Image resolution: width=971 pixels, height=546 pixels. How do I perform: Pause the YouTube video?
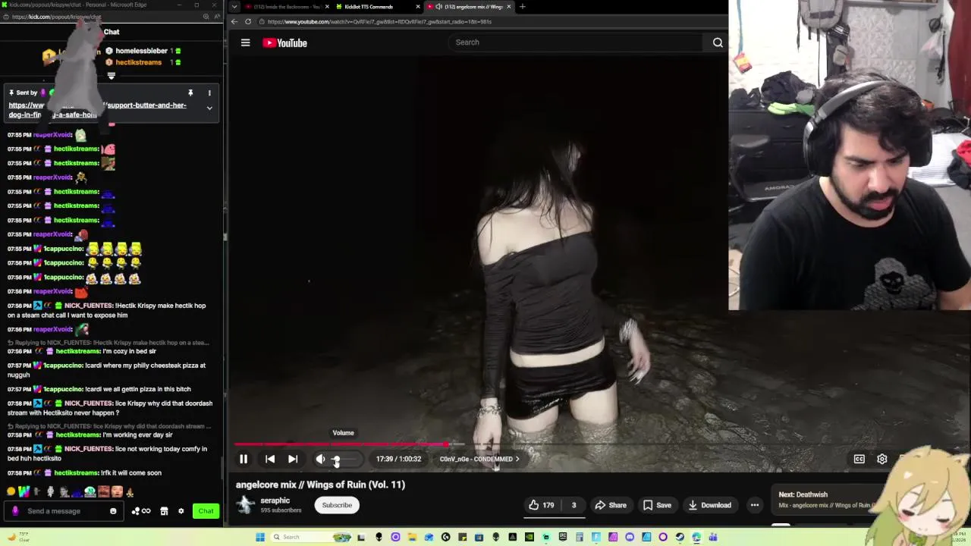point(244,459)
